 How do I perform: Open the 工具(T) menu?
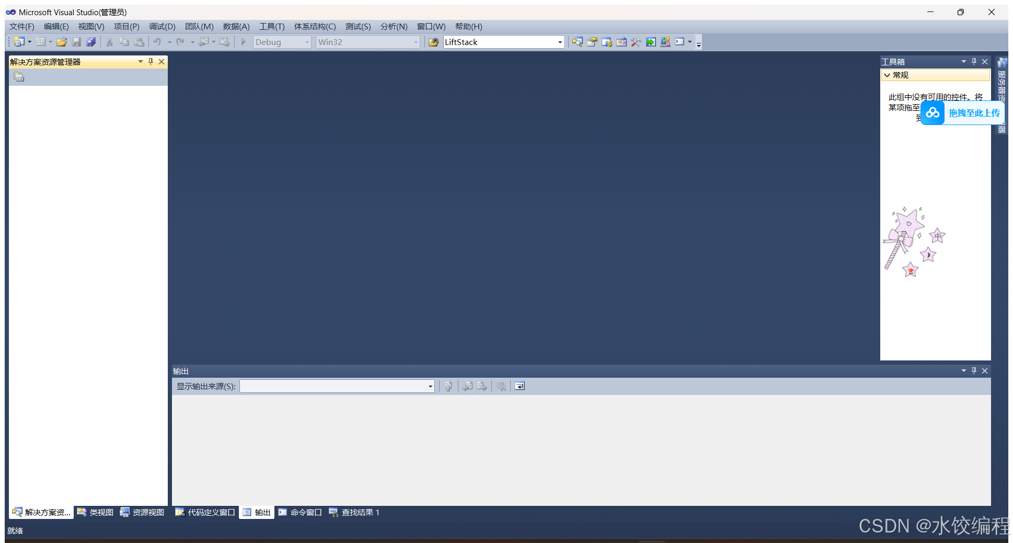tap(272, 27)
